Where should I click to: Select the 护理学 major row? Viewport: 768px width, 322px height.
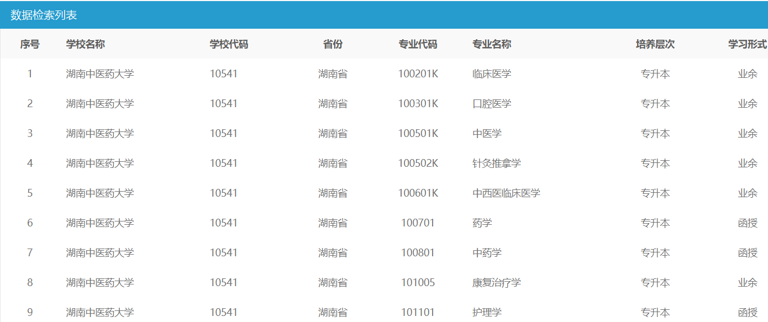click(487, 313)
